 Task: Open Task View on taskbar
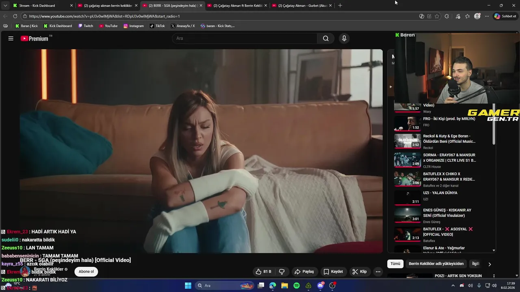coord(261,286)
